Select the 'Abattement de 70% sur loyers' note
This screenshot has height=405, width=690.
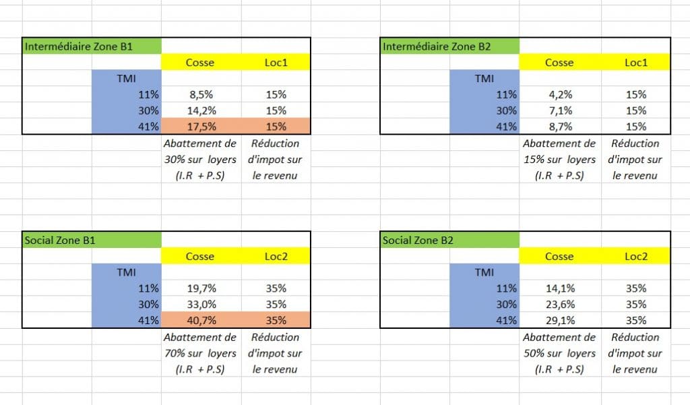click(200, 353)
